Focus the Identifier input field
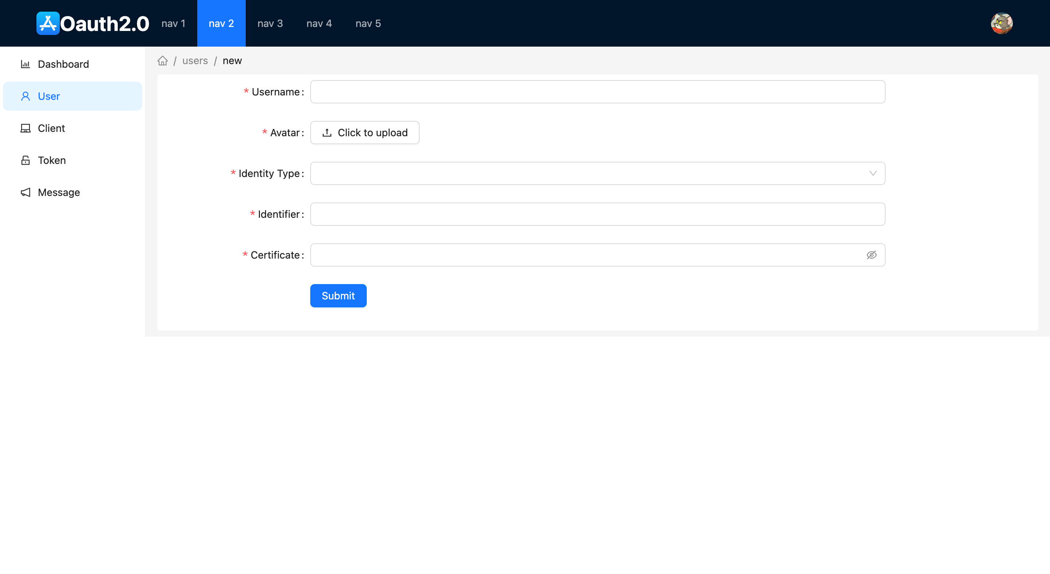This screenshot has width=1050, height=574. (598, 214)
